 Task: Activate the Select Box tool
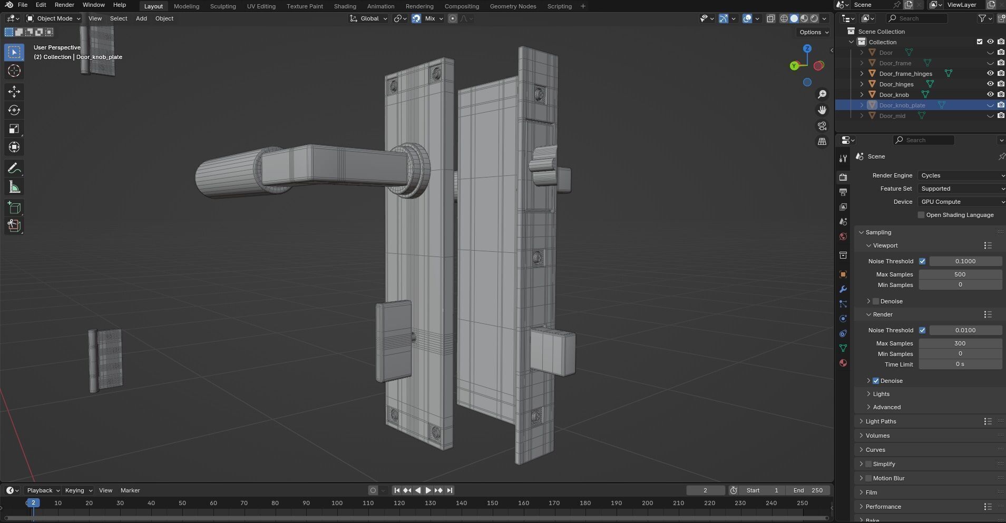pos(14,52)
